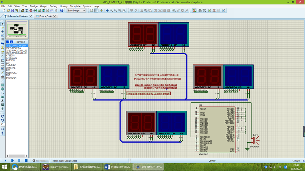The width and height of the screenshot is (305, 171).
Task: Close the Source Code tab
Action: (x=54, y=16)
